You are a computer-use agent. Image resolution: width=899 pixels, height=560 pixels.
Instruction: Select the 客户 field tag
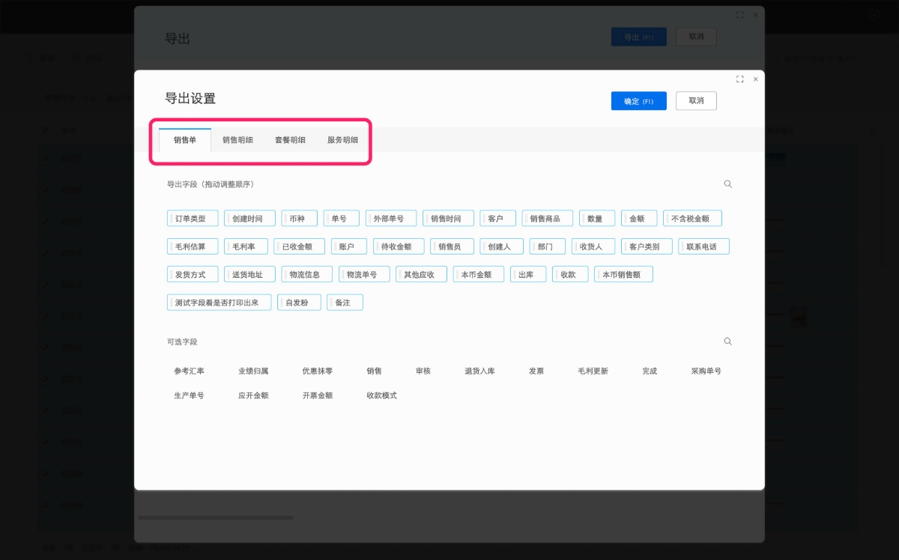497,219
